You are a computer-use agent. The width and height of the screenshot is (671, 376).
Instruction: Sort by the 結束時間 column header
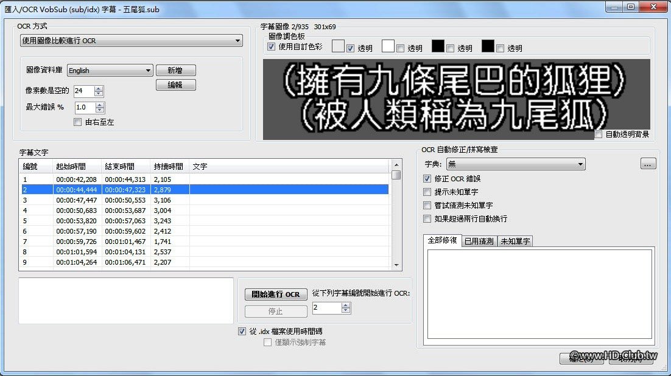(126, 166)
